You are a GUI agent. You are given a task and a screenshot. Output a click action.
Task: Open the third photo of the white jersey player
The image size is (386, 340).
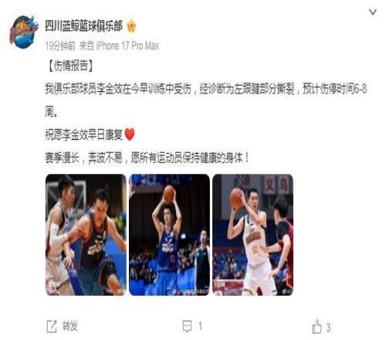252,235
